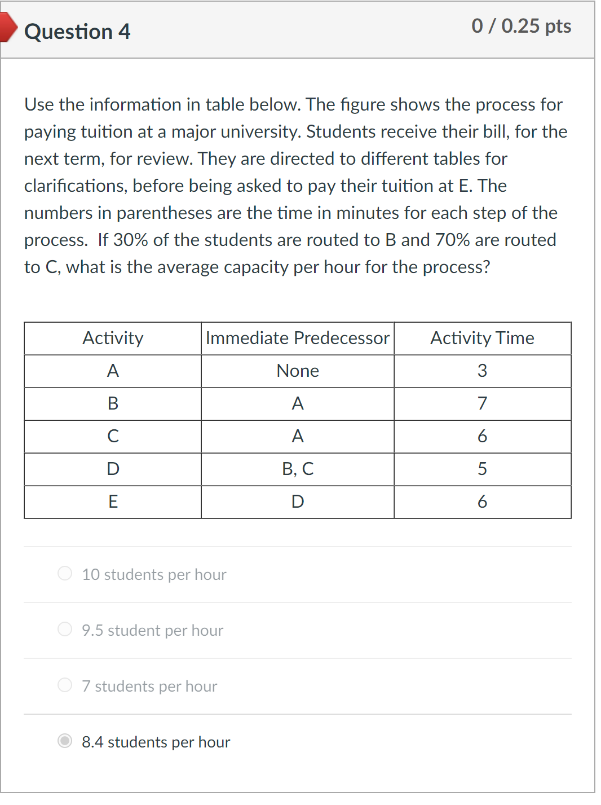Click the Activity Time column header

[x=482, y=338]
